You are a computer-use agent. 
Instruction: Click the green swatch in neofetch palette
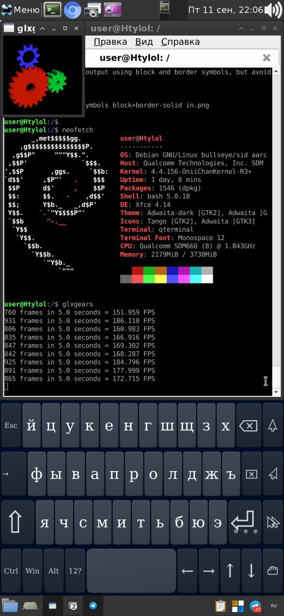[149, 270]
